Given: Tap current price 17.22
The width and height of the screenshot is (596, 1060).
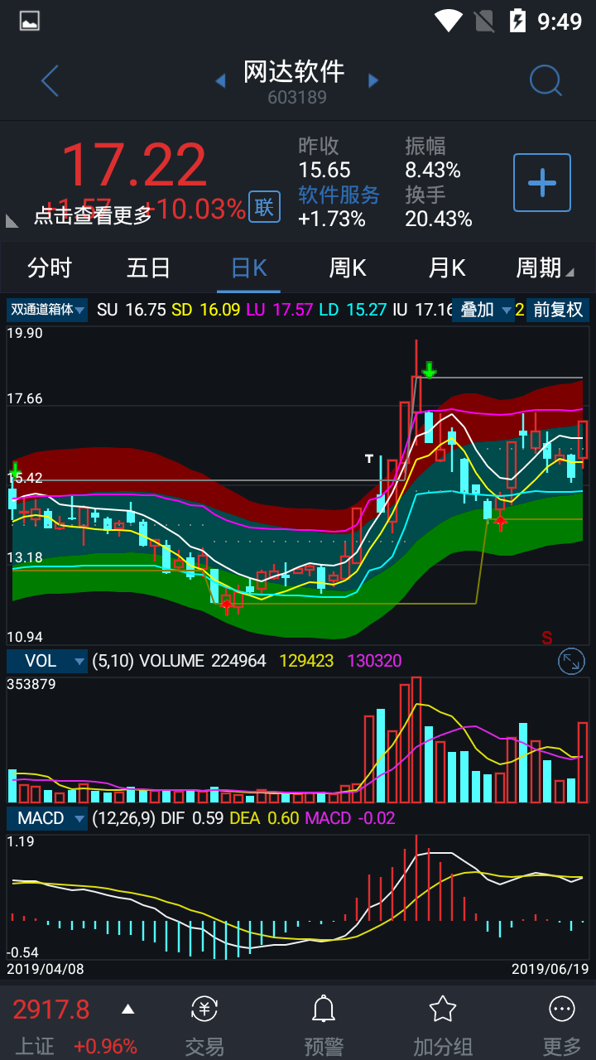Looking at the screenshot, I should pos(134,165).
